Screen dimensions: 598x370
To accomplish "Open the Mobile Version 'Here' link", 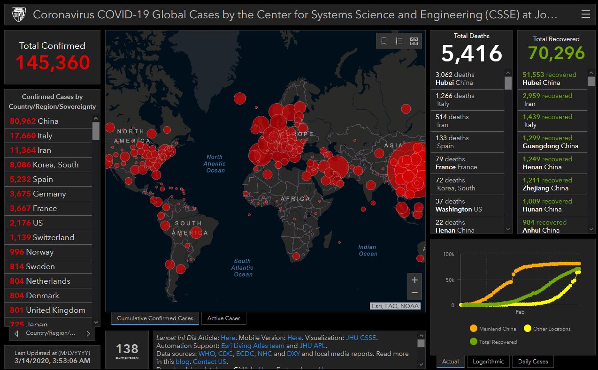I will point(294,338).
